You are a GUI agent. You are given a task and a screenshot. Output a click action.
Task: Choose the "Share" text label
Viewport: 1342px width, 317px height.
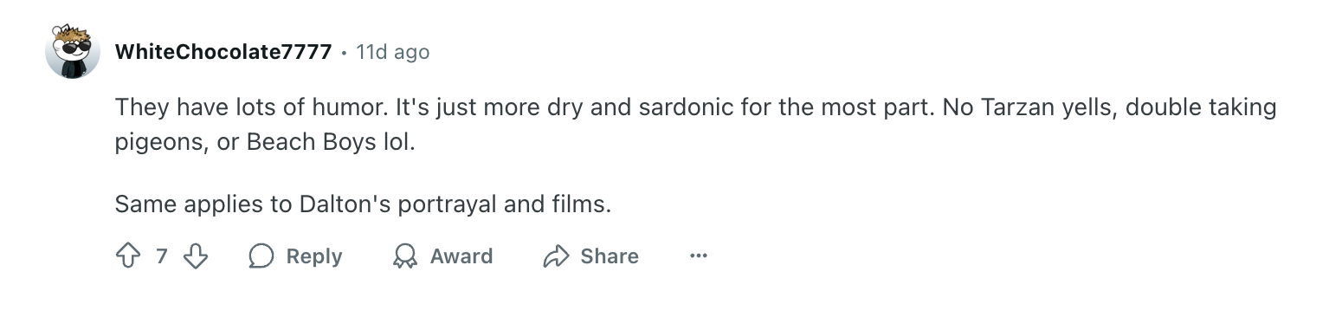click(610, 256)
